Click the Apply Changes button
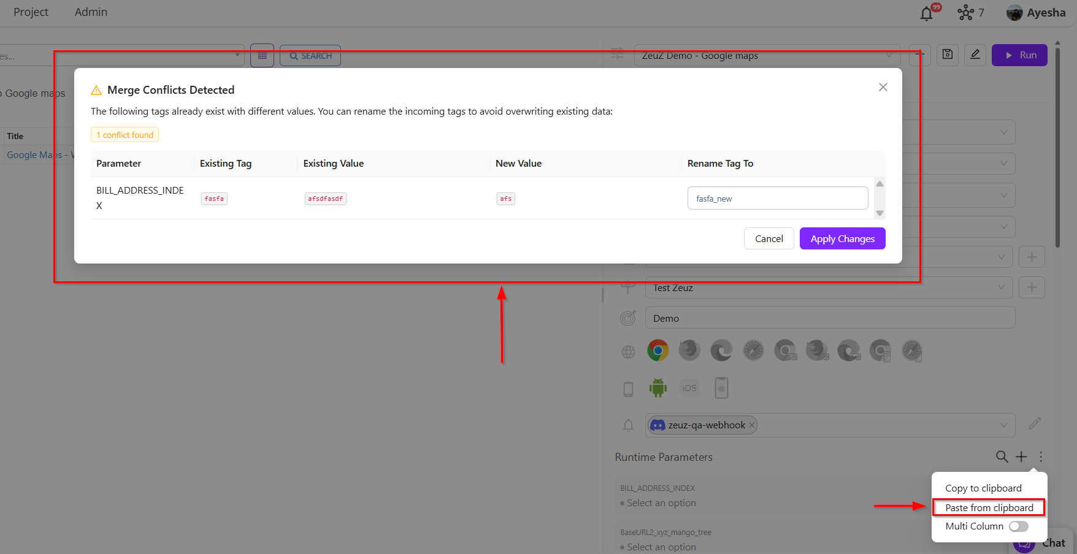The image size is (1077, 554). (842, 239)
